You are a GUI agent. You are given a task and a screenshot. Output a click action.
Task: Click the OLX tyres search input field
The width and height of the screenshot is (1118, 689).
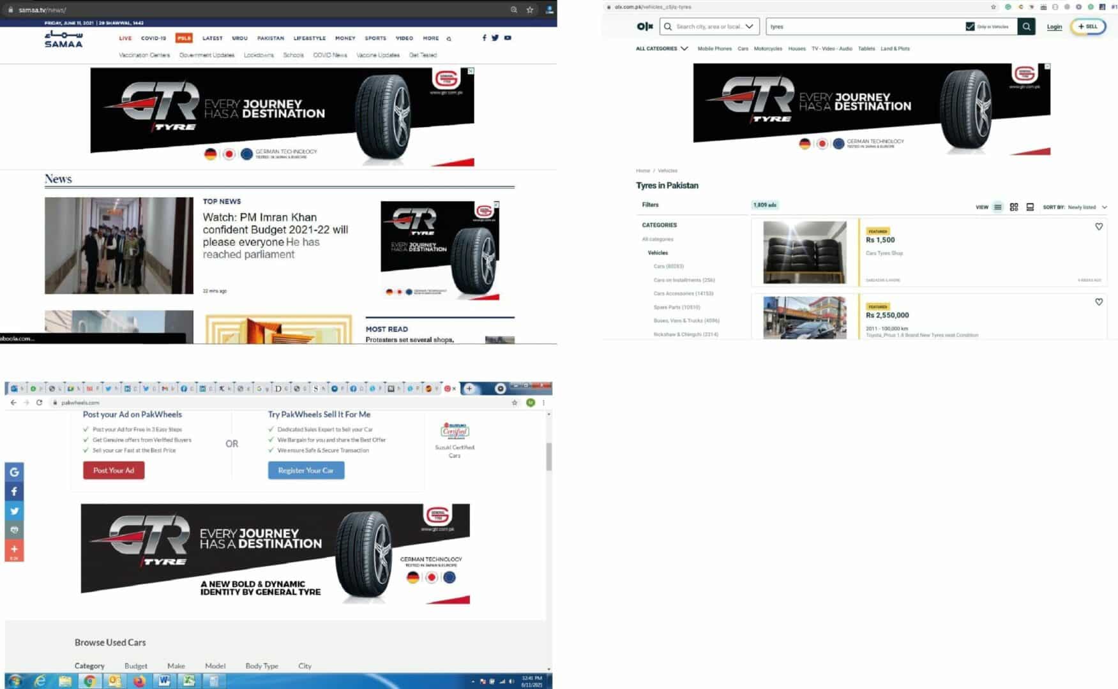(x=865, y=26)
